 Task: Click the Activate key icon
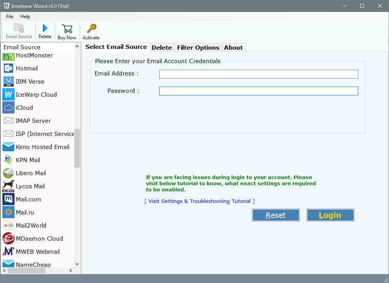[x=92, y=28]
